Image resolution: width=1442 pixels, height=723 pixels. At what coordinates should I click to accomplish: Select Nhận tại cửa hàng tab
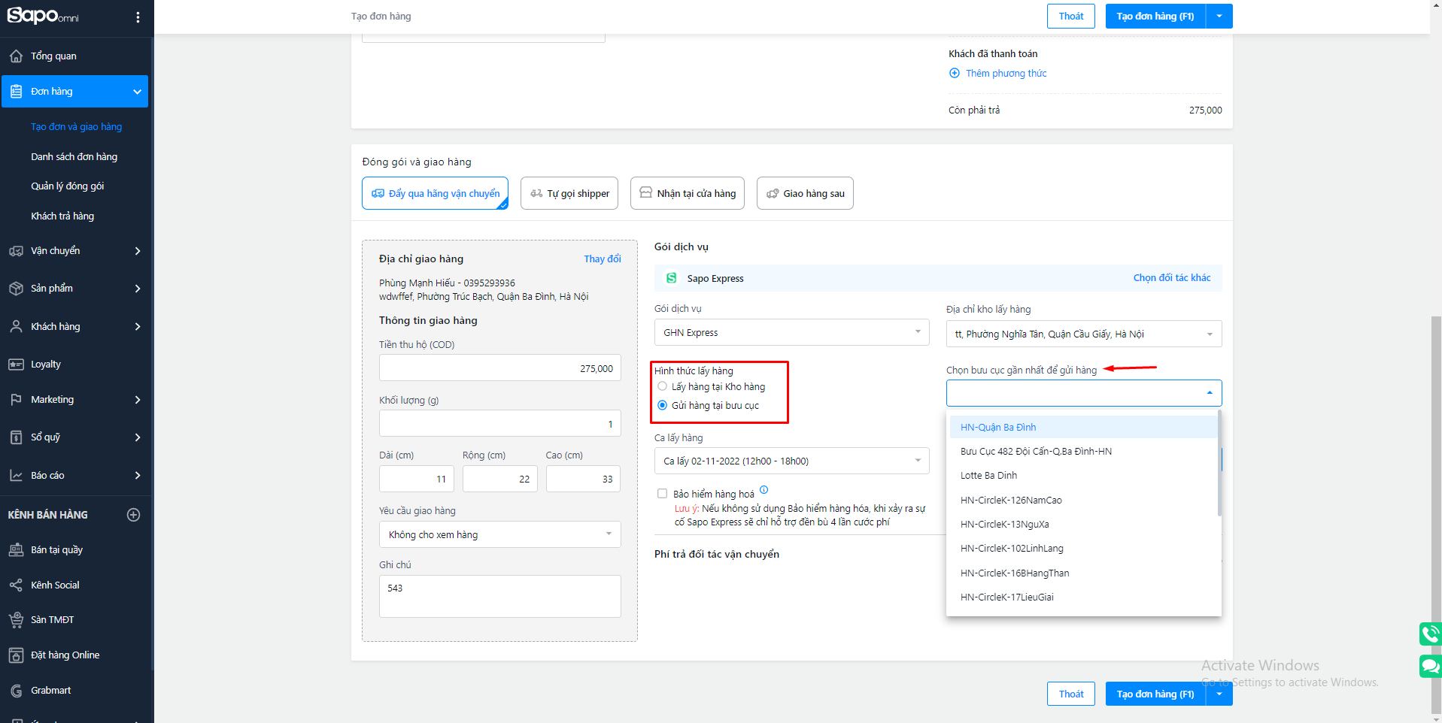pos(688,193)
